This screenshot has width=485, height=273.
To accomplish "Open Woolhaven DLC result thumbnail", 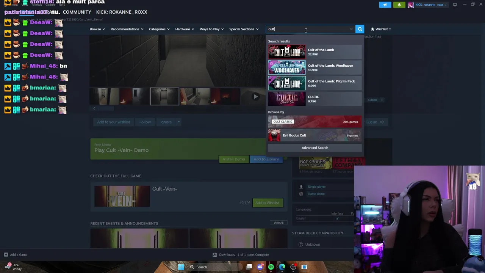I will point(287,67).
